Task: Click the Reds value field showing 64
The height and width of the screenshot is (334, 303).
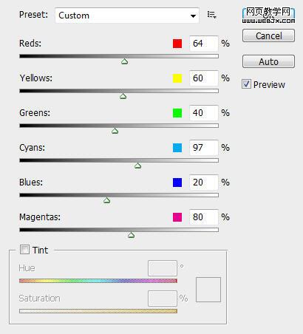Action: click(x=204, y=44)
